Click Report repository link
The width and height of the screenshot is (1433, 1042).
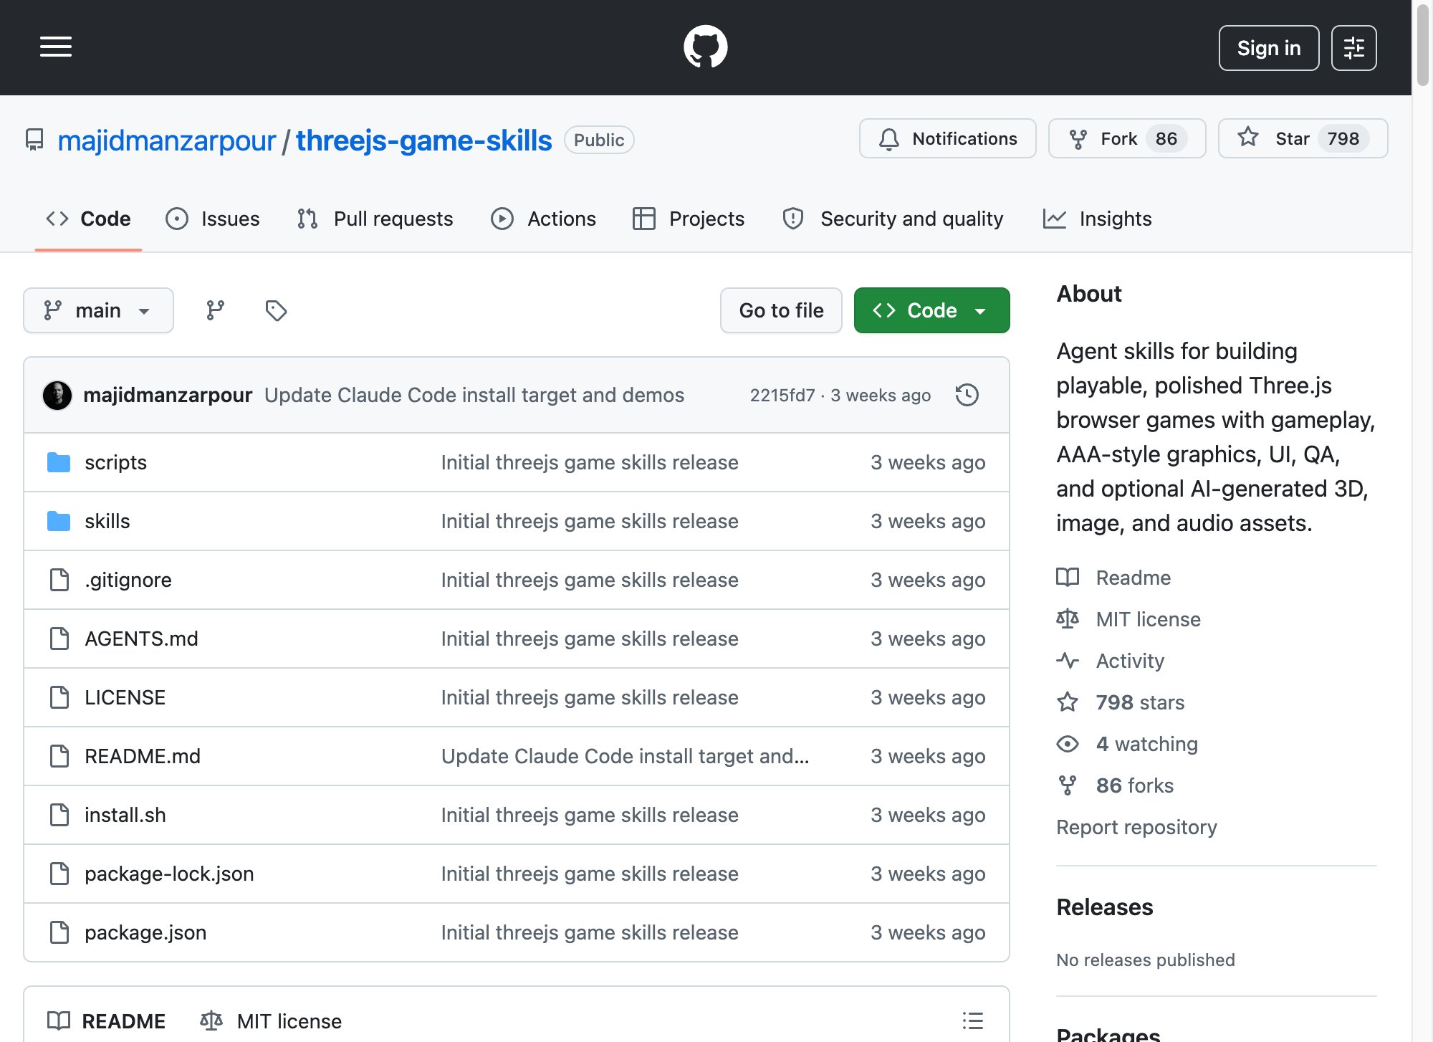coord(1136,827)
